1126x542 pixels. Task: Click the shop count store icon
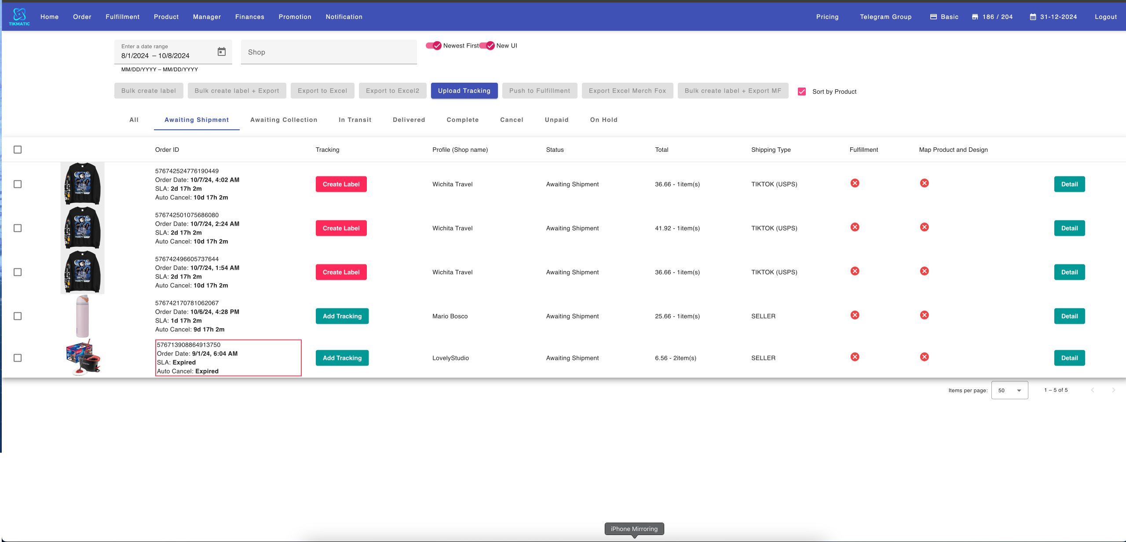[x=975, y=17]
